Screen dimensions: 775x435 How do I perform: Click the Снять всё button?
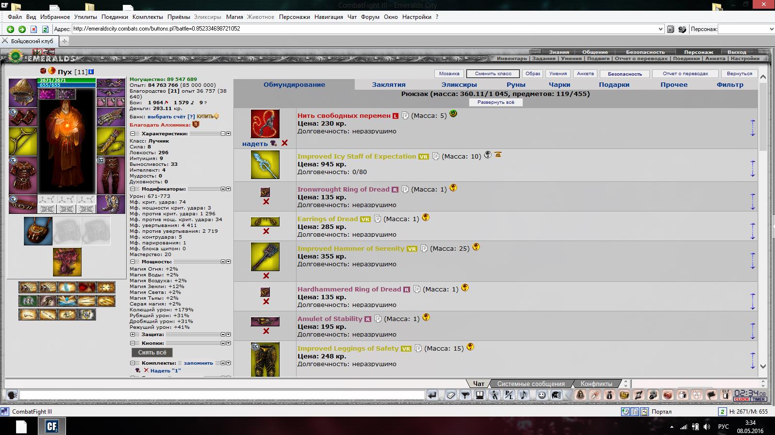coord(152,353)
